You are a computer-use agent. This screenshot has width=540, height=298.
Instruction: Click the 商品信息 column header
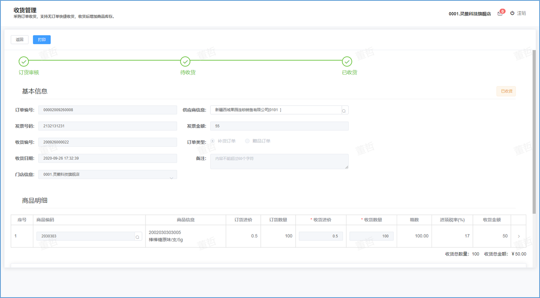tap(186, 220)
